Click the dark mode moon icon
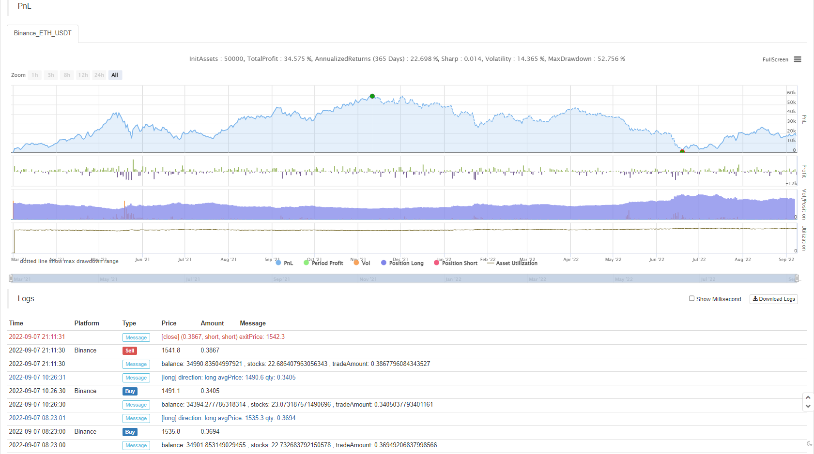814x454 pixels. click(x=809, y=444)
